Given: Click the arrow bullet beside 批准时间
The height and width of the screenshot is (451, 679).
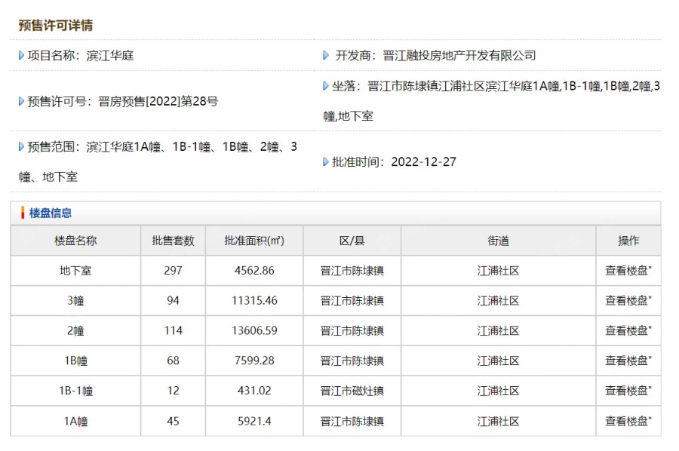Looking at the screenshot, I should coord(326,162).
